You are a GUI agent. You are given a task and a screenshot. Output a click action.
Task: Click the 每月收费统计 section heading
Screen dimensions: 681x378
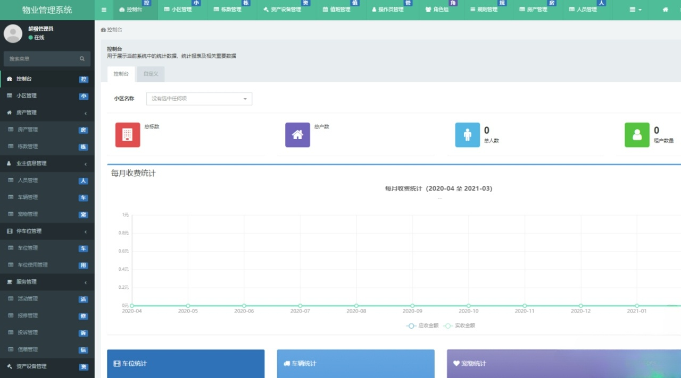point(134,173)
